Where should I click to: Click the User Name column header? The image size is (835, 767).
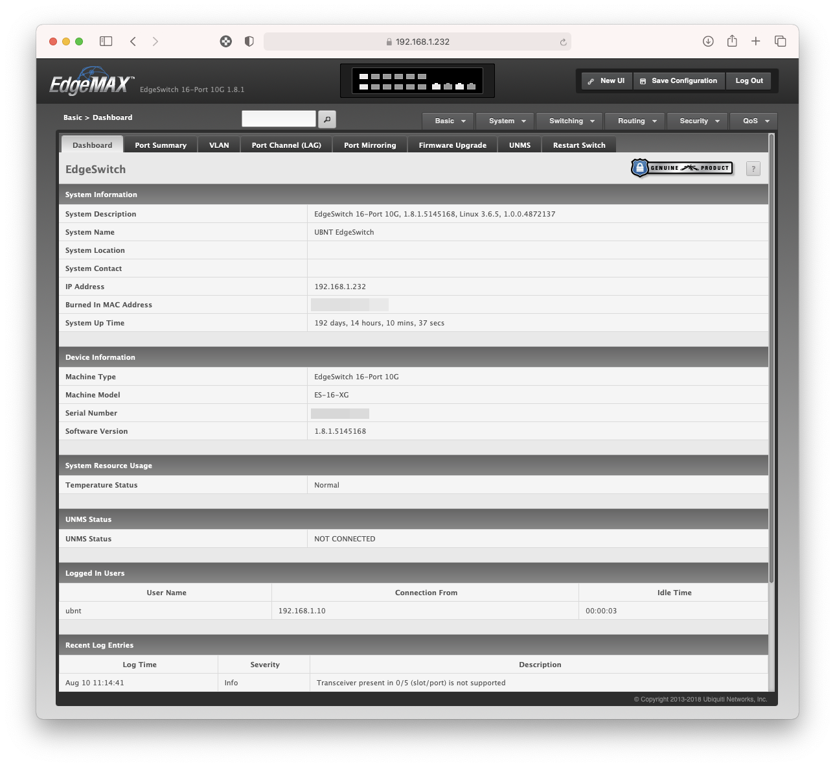pyautogui.click(x=166, y=593)
